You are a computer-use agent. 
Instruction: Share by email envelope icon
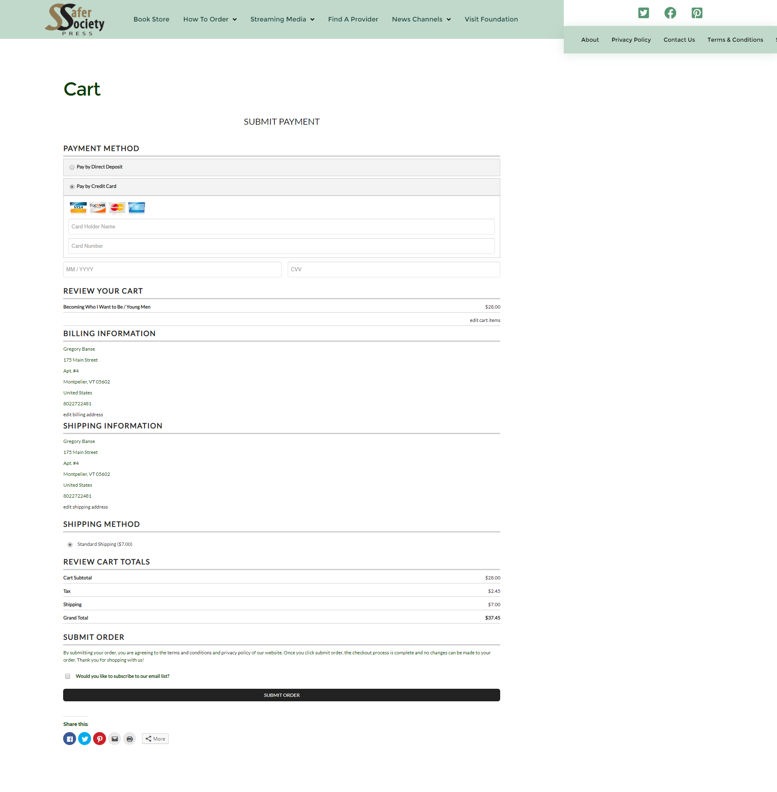(x=115, y=739)
